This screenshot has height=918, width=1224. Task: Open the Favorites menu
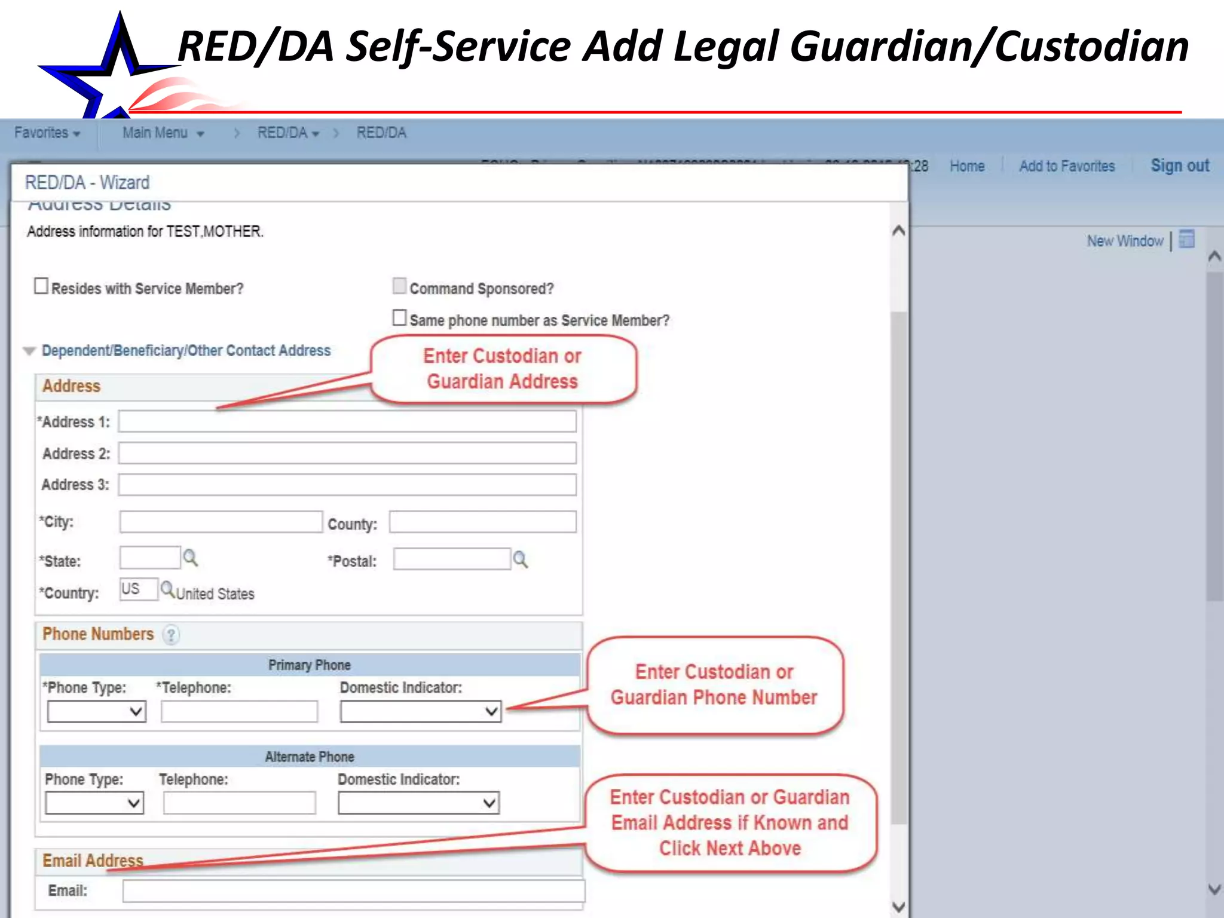click(47, 133)
